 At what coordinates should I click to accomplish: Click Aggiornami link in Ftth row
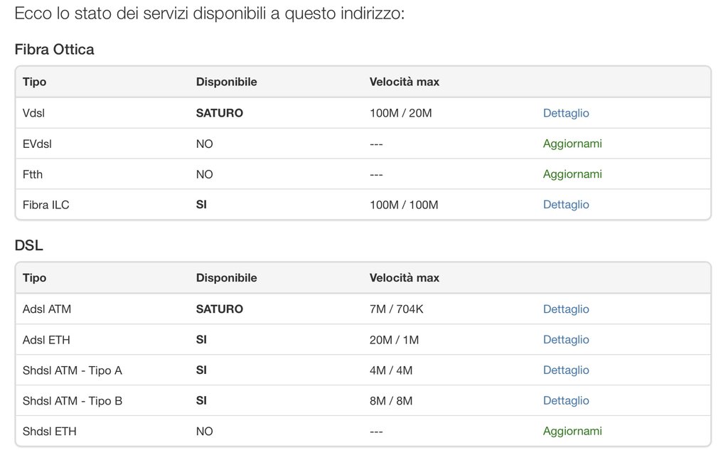[572, 174]
